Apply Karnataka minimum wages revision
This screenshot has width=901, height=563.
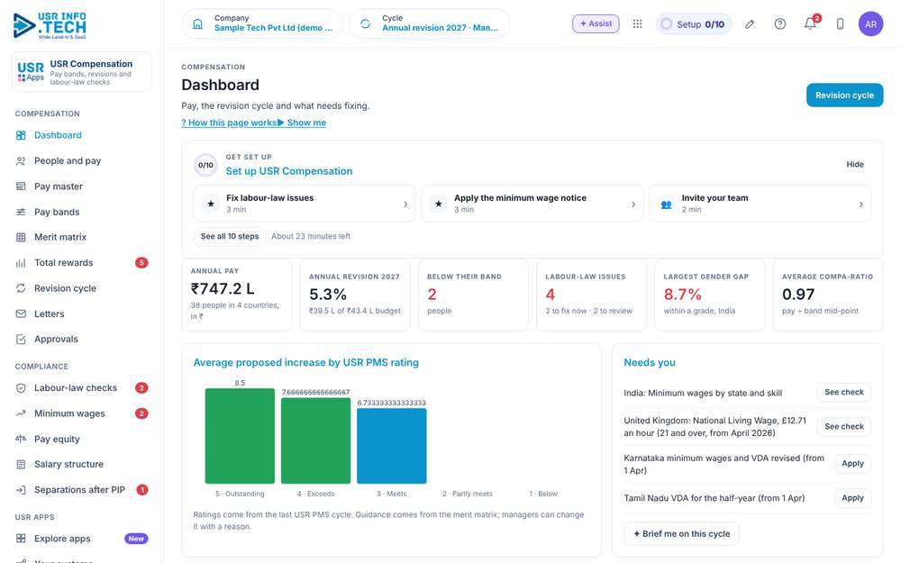click(852, 464)
